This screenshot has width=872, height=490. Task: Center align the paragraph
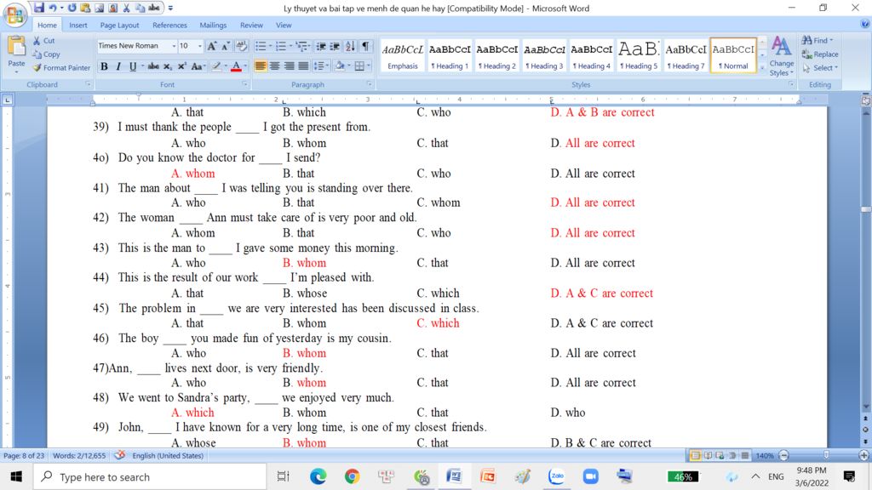pos(275,66)
